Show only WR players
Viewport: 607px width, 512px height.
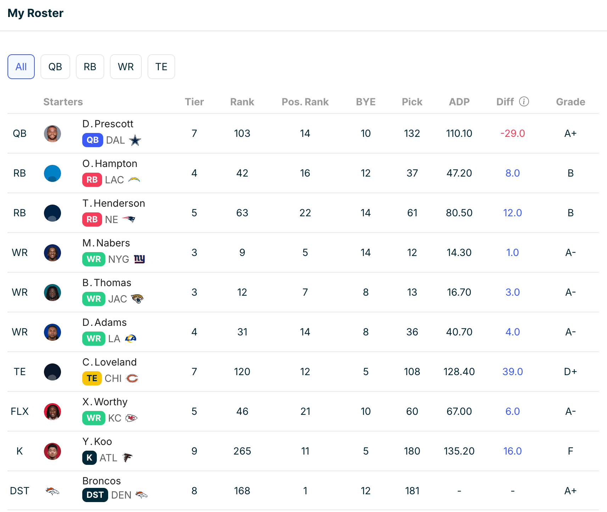pyautogui.click(x=126, y=67)
